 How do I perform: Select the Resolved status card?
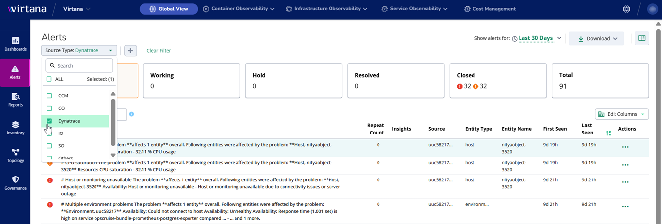396,81
